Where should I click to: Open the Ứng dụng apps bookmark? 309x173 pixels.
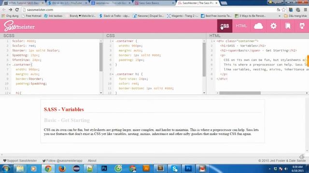tap(10, 16)
